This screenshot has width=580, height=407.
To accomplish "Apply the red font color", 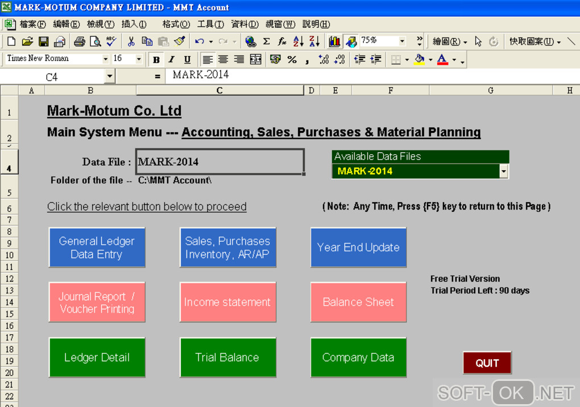I will pyautogui.click(x=442, y=60).
